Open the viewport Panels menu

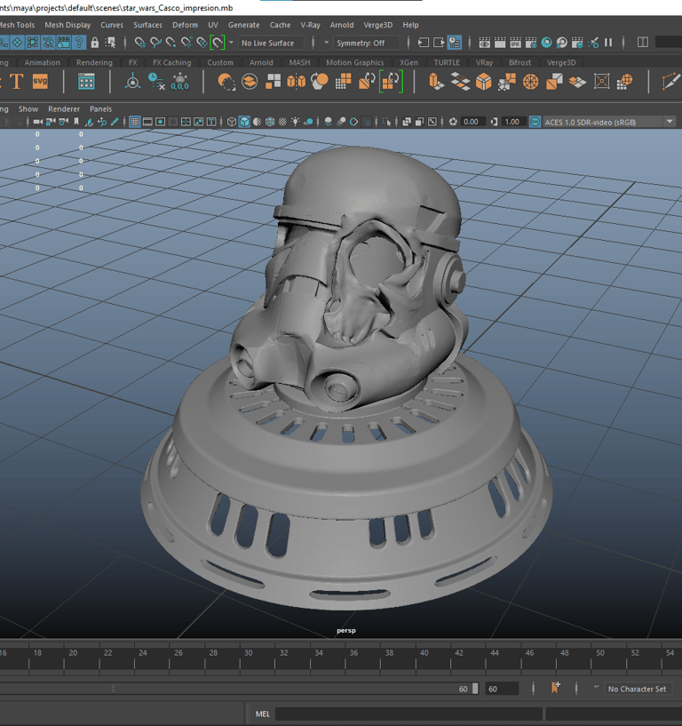[x=100, y=109]
